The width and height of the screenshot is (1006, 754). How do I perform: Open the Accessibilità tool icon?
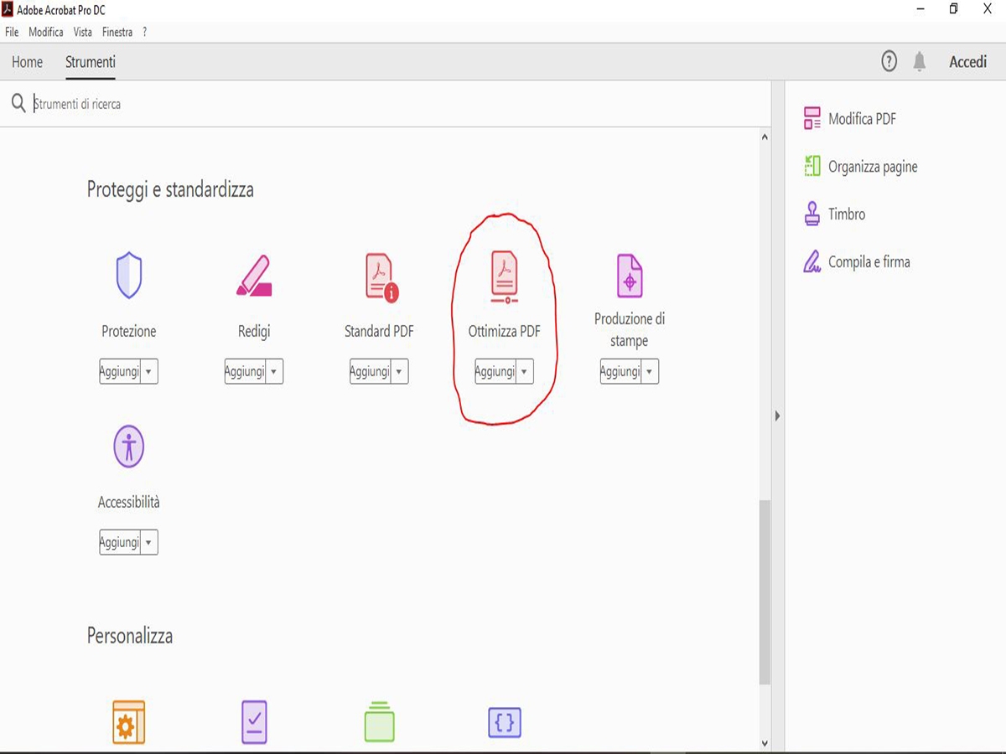coord(129,447)
